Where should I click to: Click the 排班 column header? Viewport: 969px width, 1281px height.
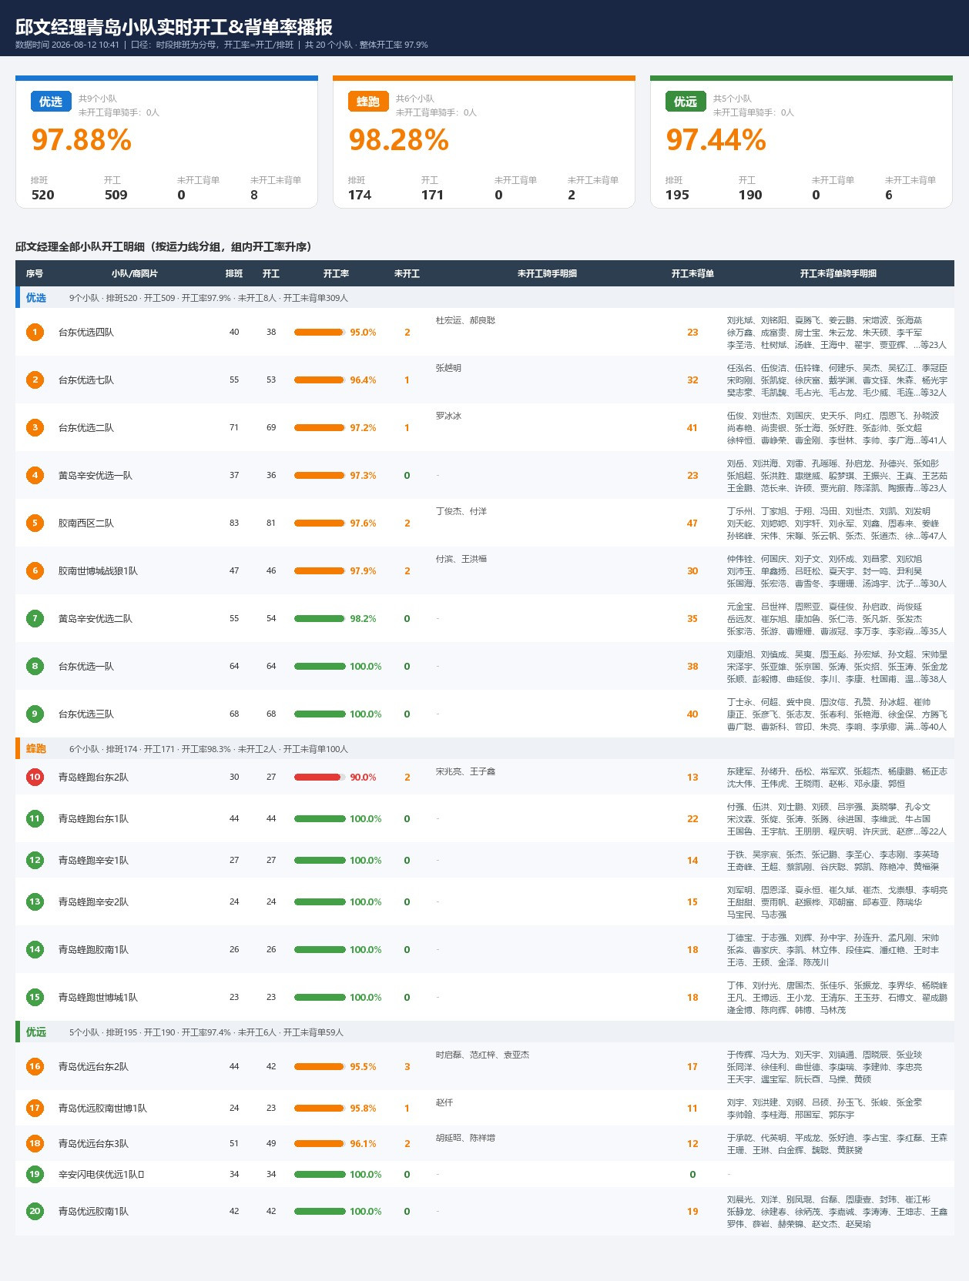point(234,274)
